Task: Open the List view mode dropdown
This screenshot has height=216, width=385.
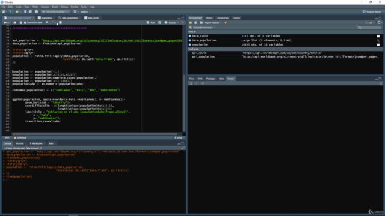Action: click(x=370, y=23)
